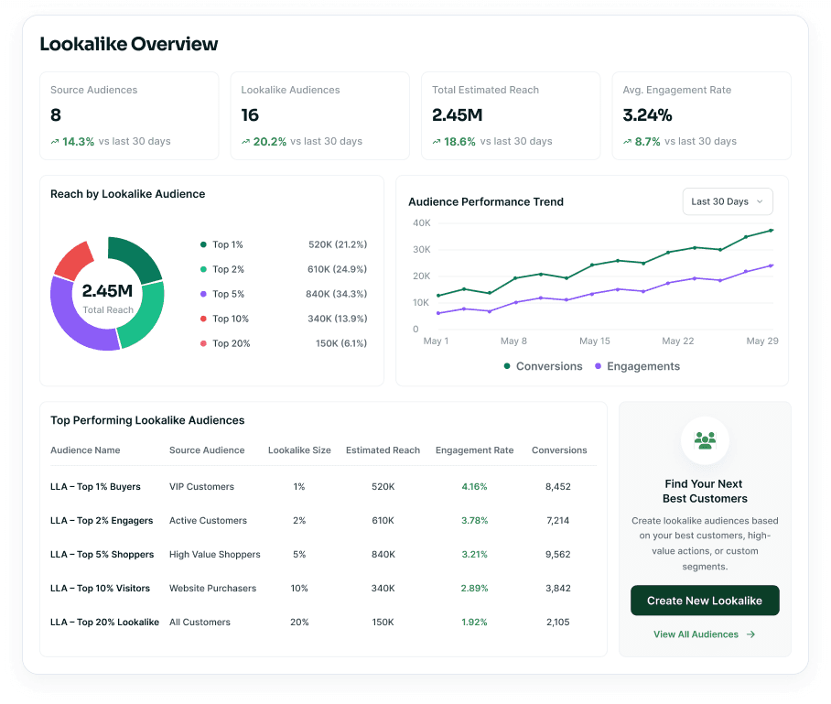The height and width of the screenshot is (704, 831).
Task: Click the last Conversions data point on chart
Action: tap(772, 231)
